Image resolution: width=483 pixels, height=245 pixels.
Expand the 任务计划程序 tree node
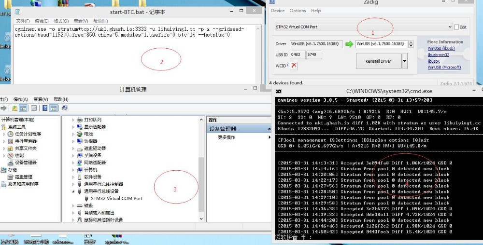pos(4,134)
